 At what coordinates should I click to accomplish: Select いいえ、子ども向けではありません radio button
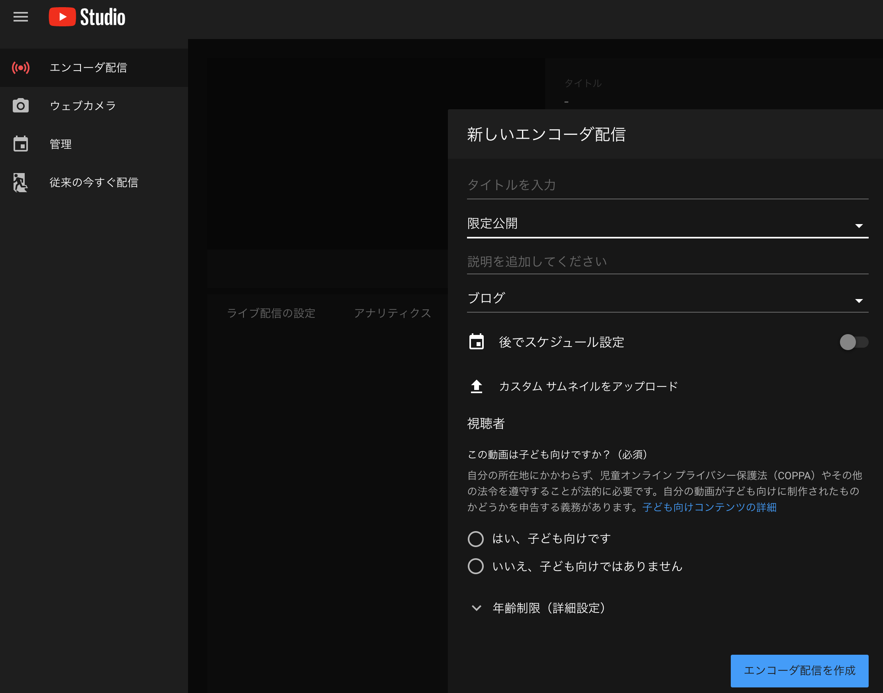coord(475,567)
